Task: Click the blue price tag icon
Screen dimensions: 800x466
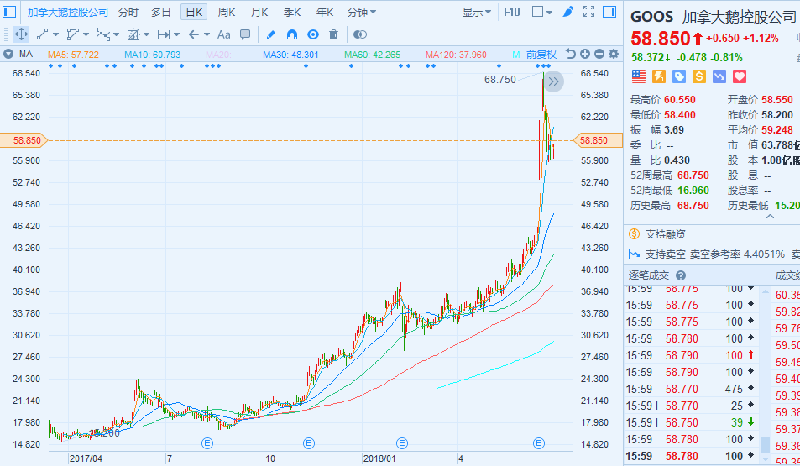Action: pyautogui.click(x=679, y=76)
